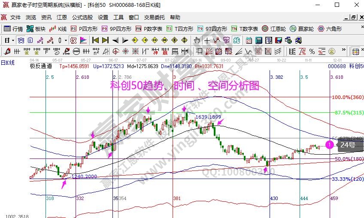Click the magenta marker labeled 1

(329, 145)
